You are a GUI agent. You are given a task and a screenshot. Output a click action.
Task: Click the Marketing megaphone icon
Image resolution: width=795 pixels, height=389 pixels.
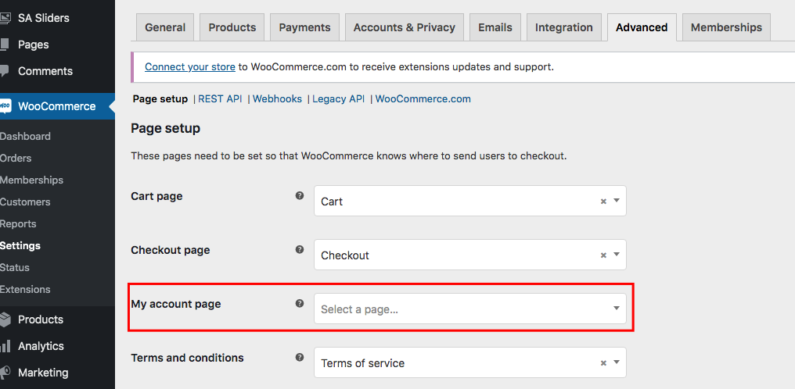pos(5,373)
